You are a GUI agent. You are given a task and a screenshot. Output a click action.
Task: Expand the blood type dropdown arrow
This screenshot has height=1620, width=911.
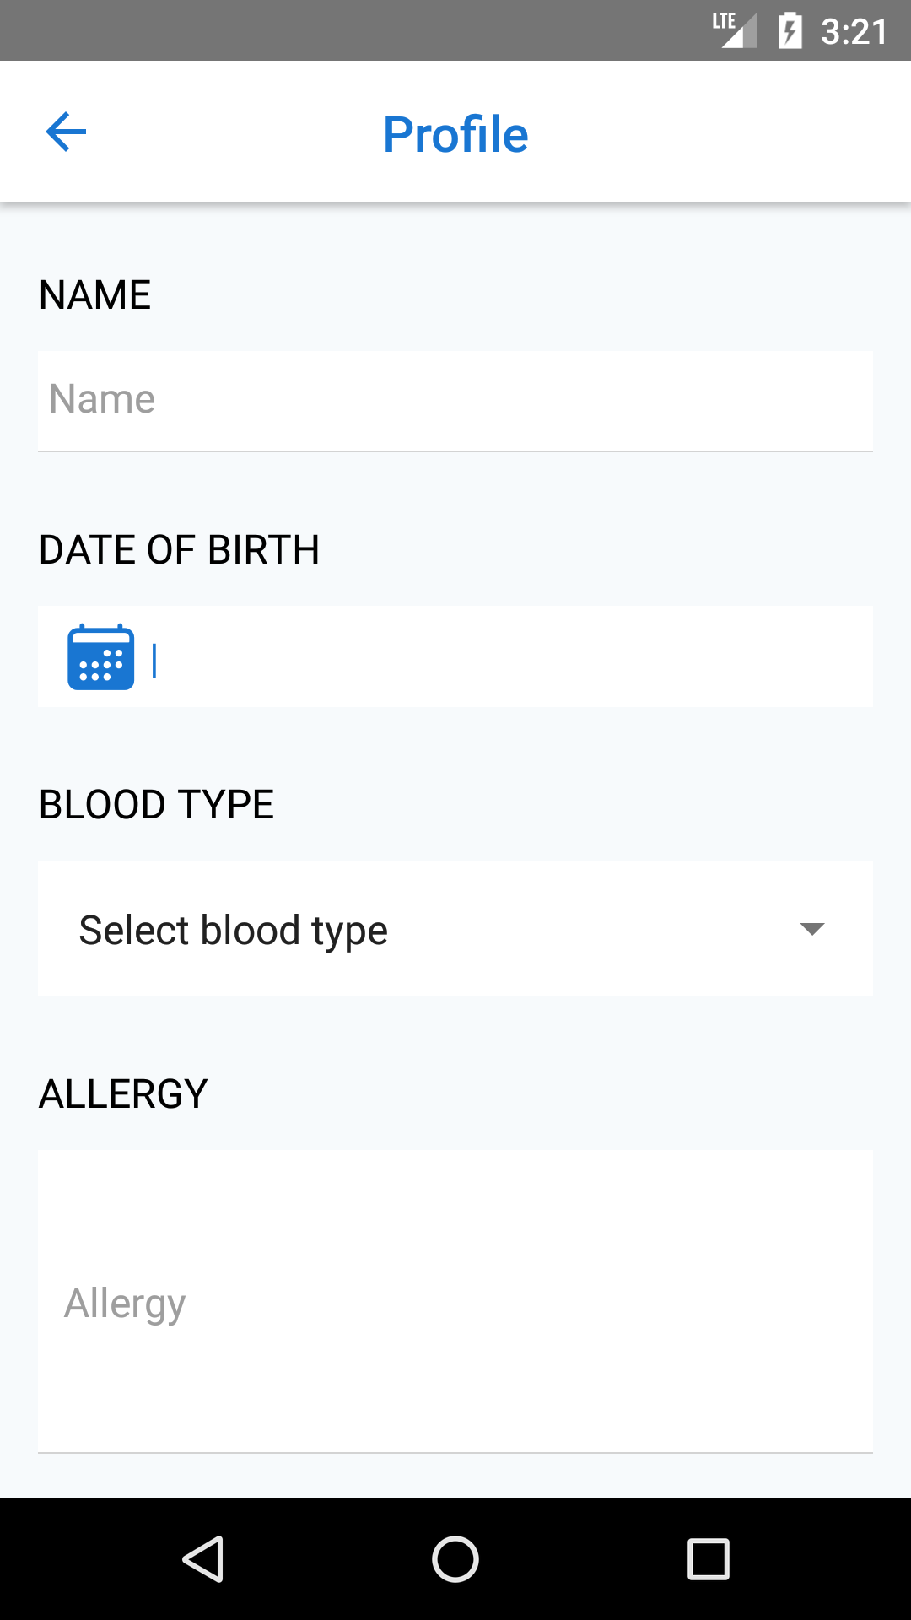(811, 929)
